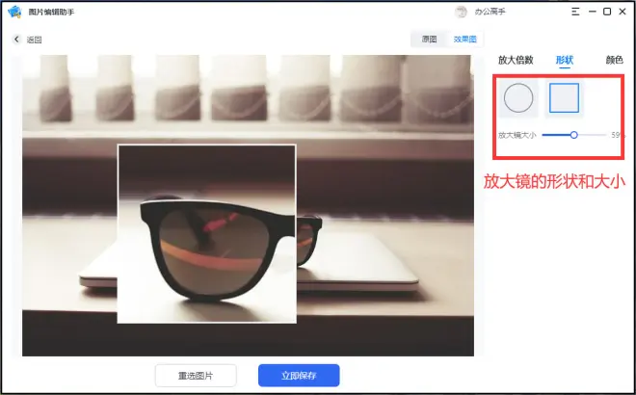Click the 放大镜大小 slider handle
636x395 pixels.
(x=574, y=135)
